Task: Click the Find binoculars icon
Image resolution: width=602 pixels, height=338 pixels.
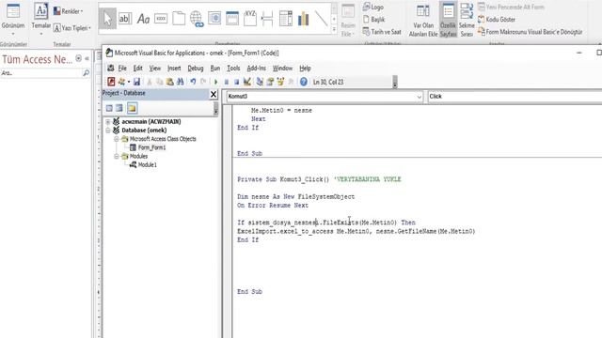Action: pyautogui.click(x=180, y=82)
